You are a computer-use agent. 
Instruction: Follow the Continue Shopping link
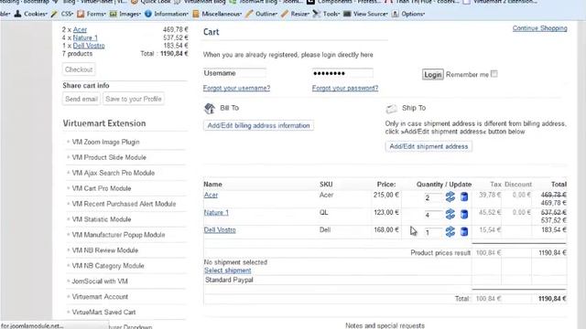[x=539, y=28]
